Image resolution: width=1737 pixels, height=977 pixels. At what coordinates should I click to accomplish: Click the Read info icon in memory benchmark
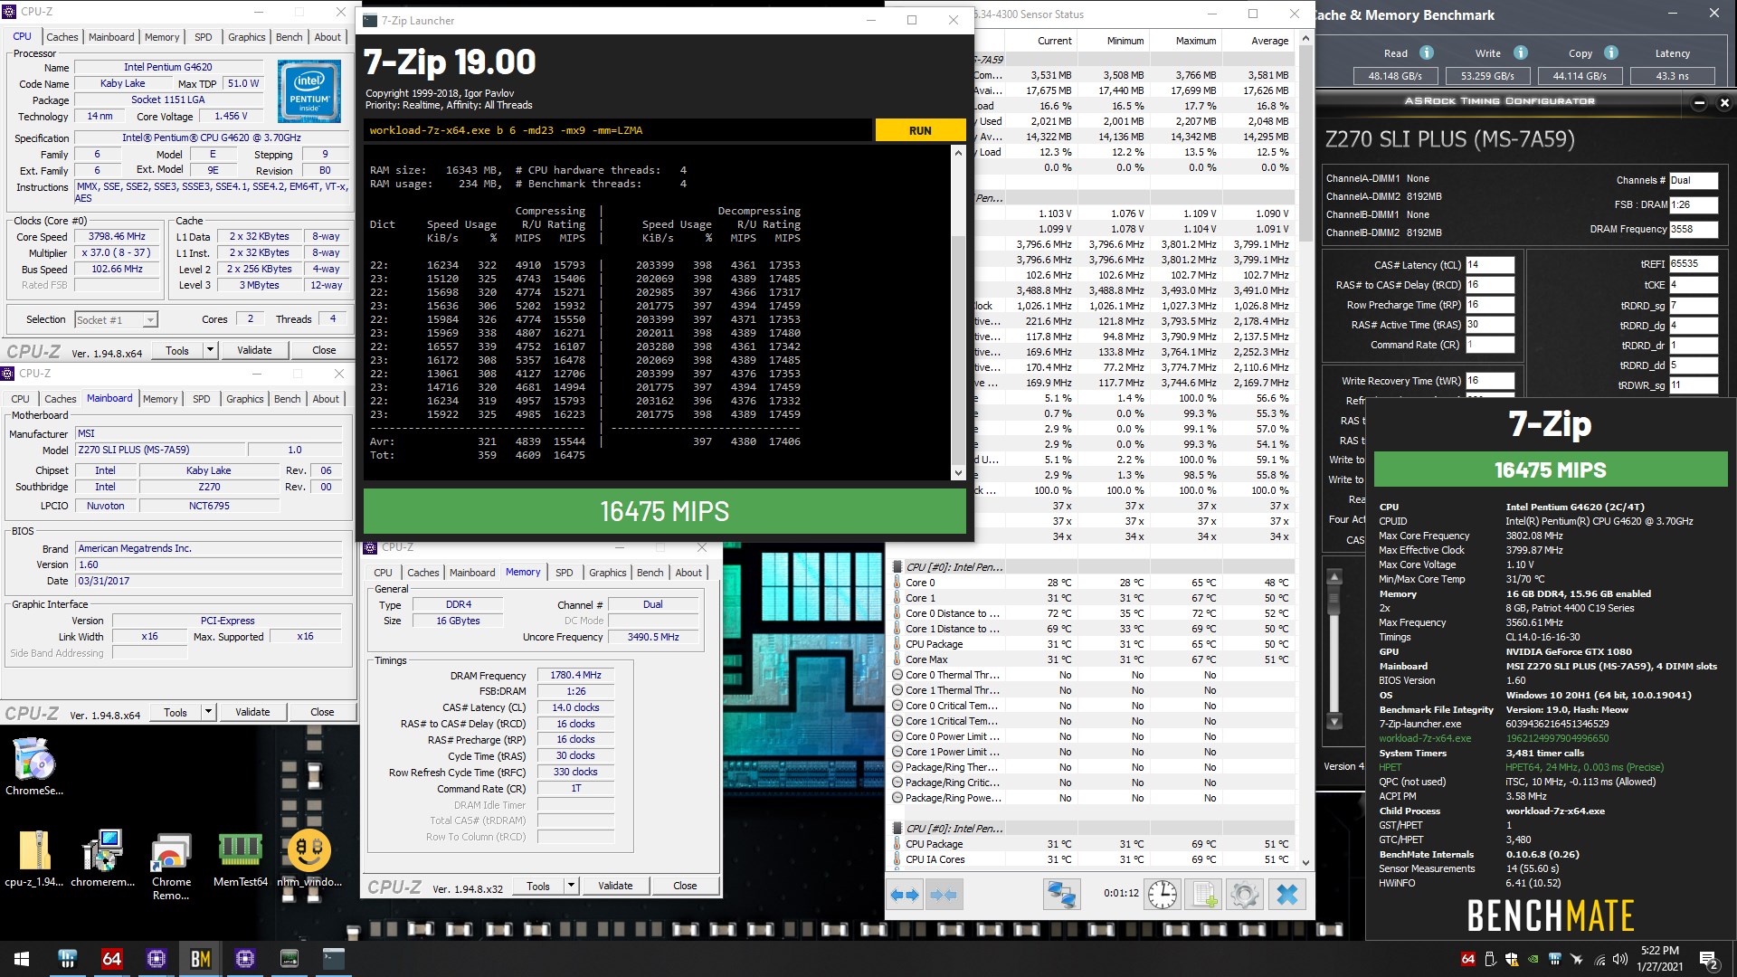coord(1427,52)
